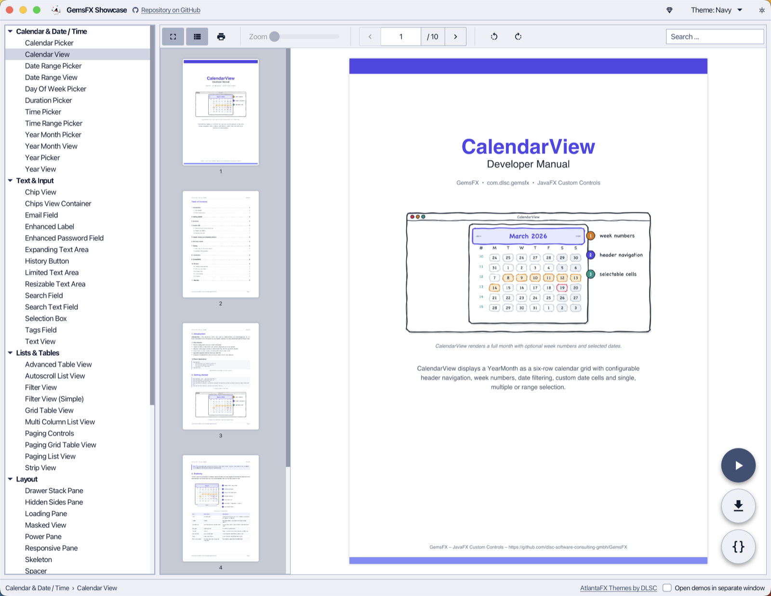771x596 pixels.
Task: Click the GemsFX app logo
Action: tap(56, 10)
